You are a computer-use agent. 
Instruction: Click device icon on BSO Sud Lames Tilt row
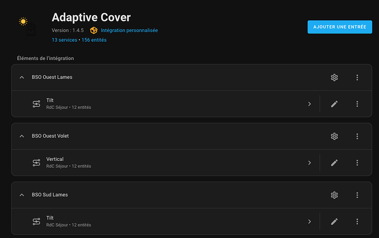(36, 222)
